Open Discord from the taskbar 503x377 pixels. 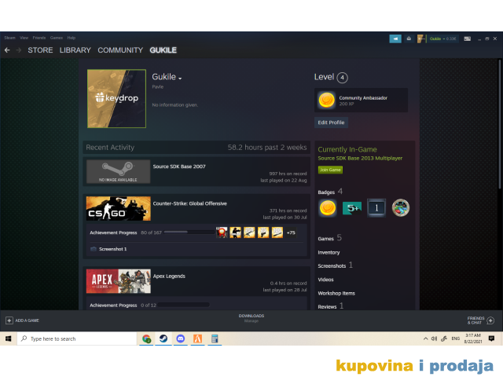click(181, 339)
